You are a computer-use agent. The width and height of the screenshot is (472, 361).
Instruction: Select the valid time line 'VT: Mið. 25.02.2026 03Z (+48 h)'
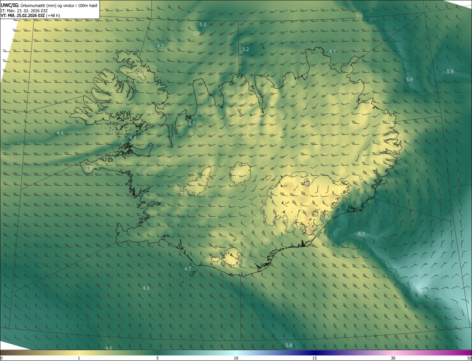(x=31, y=16)
